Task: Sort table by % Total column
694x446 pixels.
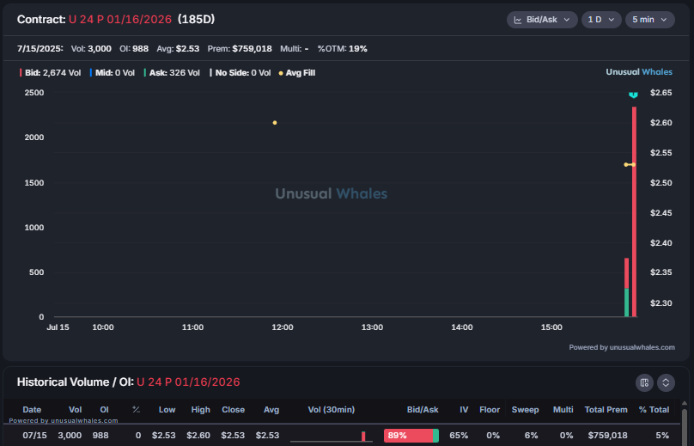Action: click(654, 410)
